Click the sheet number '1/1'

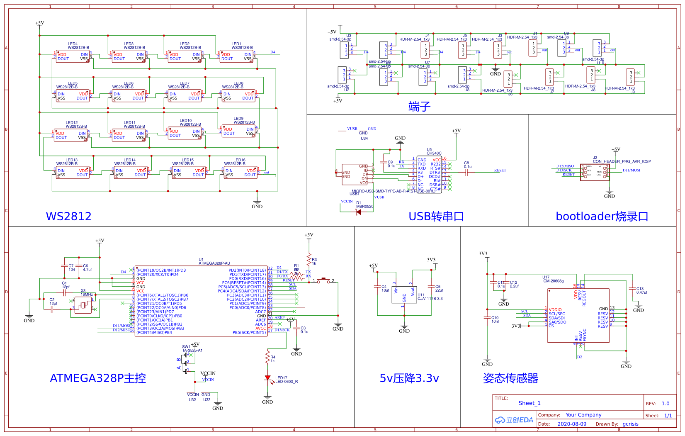click(x=668, y=416)
